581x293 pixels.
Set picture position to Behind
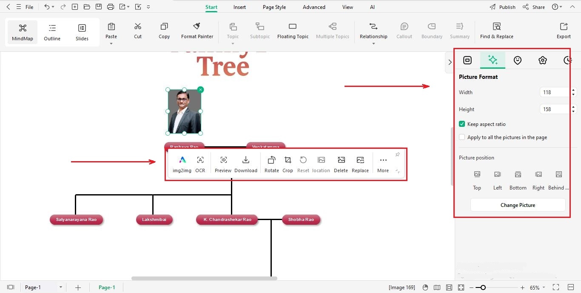coord(558,180)
